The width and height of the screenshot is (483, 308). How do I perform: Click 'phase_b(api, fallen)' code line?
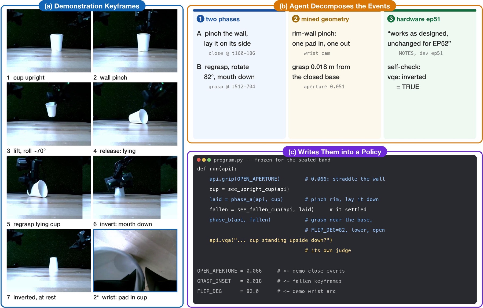pos(240,220)
